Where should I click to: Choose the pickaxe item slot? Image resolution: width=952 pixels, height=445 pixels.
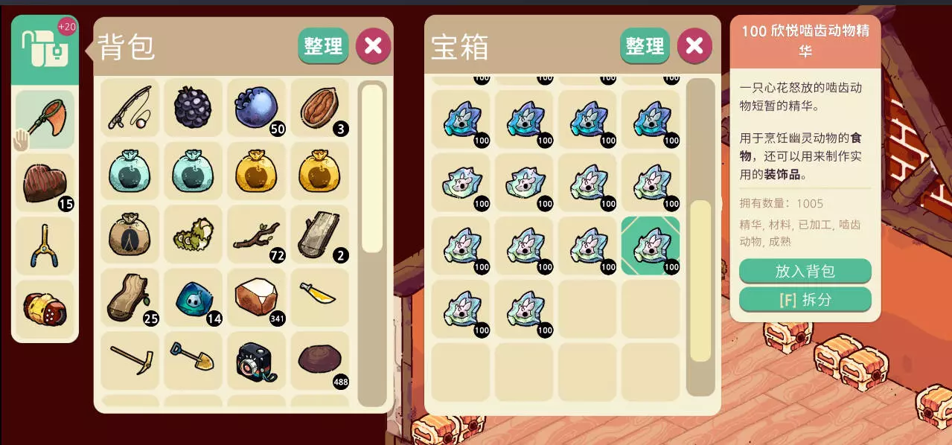coord(130,361)
